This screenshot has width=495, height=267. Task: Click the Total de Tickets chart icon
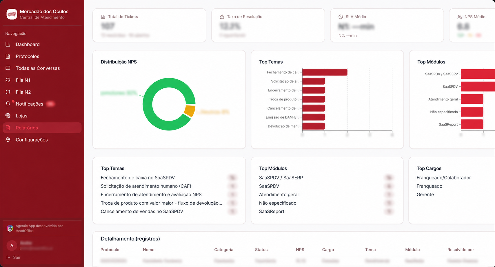103,17
